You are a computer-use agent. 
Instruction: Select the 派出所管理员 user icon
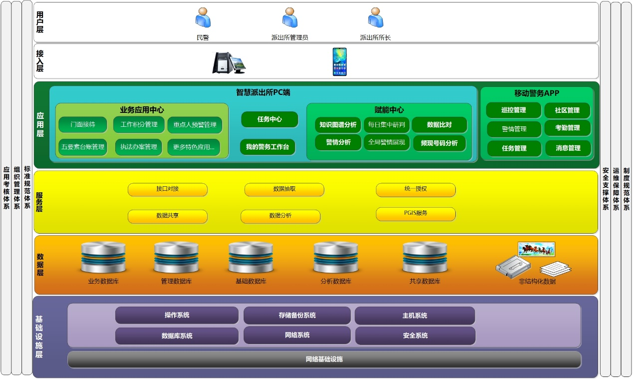pyautogui.click(x=290, y=18)
